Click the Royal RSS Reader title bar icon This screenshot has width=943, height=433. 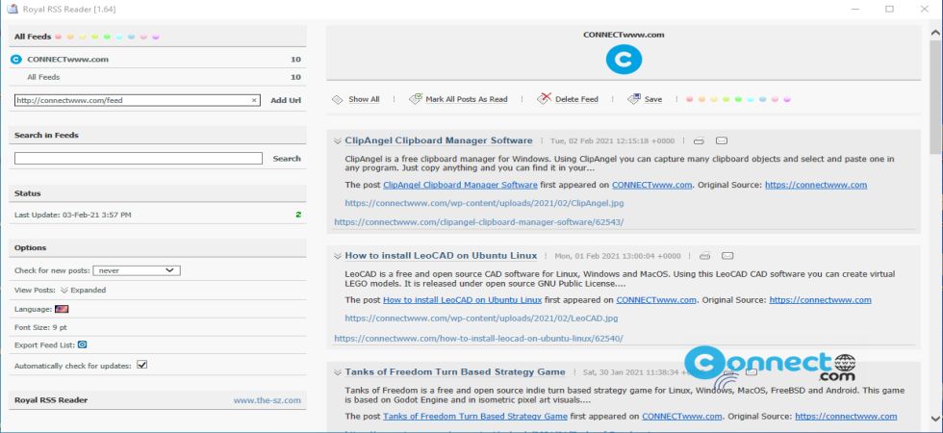pyautogui.click(x=12, y=9)
